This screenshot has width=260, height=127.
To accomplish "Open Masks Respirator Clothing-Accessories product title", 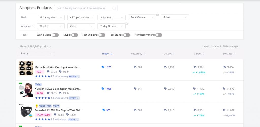I will pyautogui.click(x=58, y=67).
